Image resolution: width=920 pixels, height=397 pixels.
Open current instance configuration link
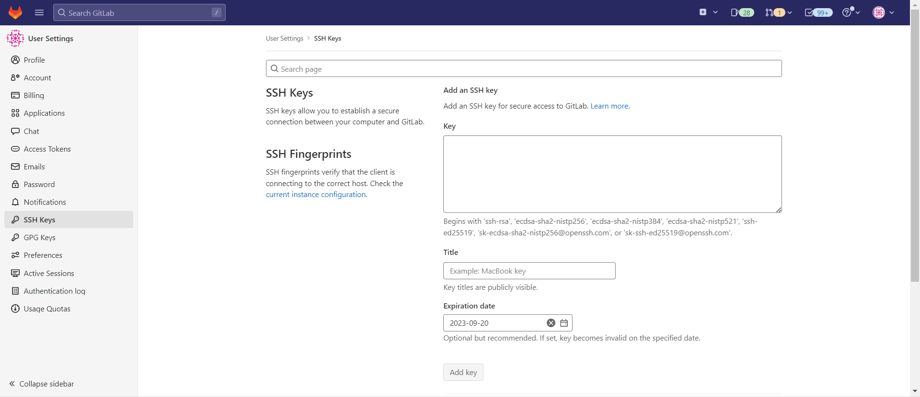click(316, 194)
